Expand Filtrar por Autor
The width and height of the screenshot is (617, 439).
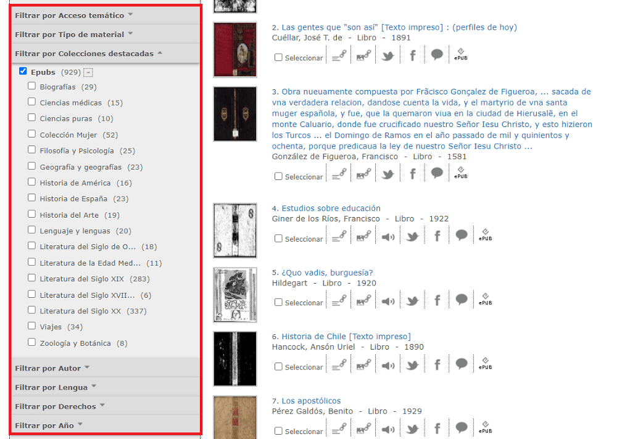[x=106, y=368]
